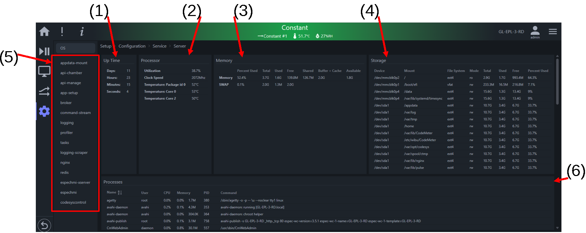Click the File System column header
This screenshot has width=586, height=233.
pyautogui.click(x=456, y=71)
